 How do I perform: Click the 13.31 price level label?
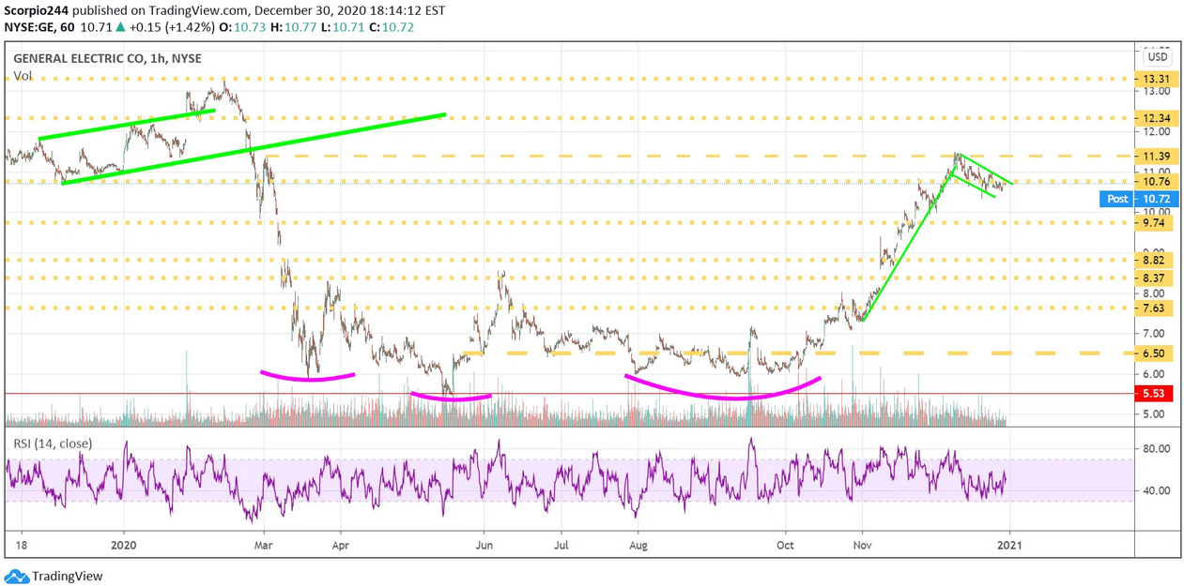click(1154, 79)
